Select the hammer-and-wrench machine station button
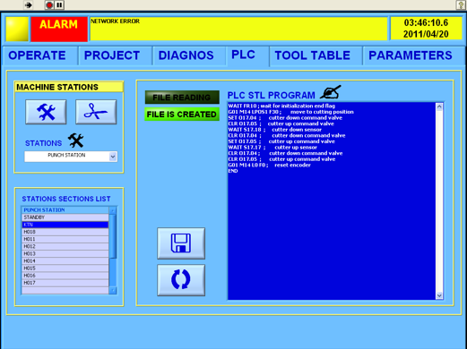This screenshot has width=467, height=349. click(46, 112)
